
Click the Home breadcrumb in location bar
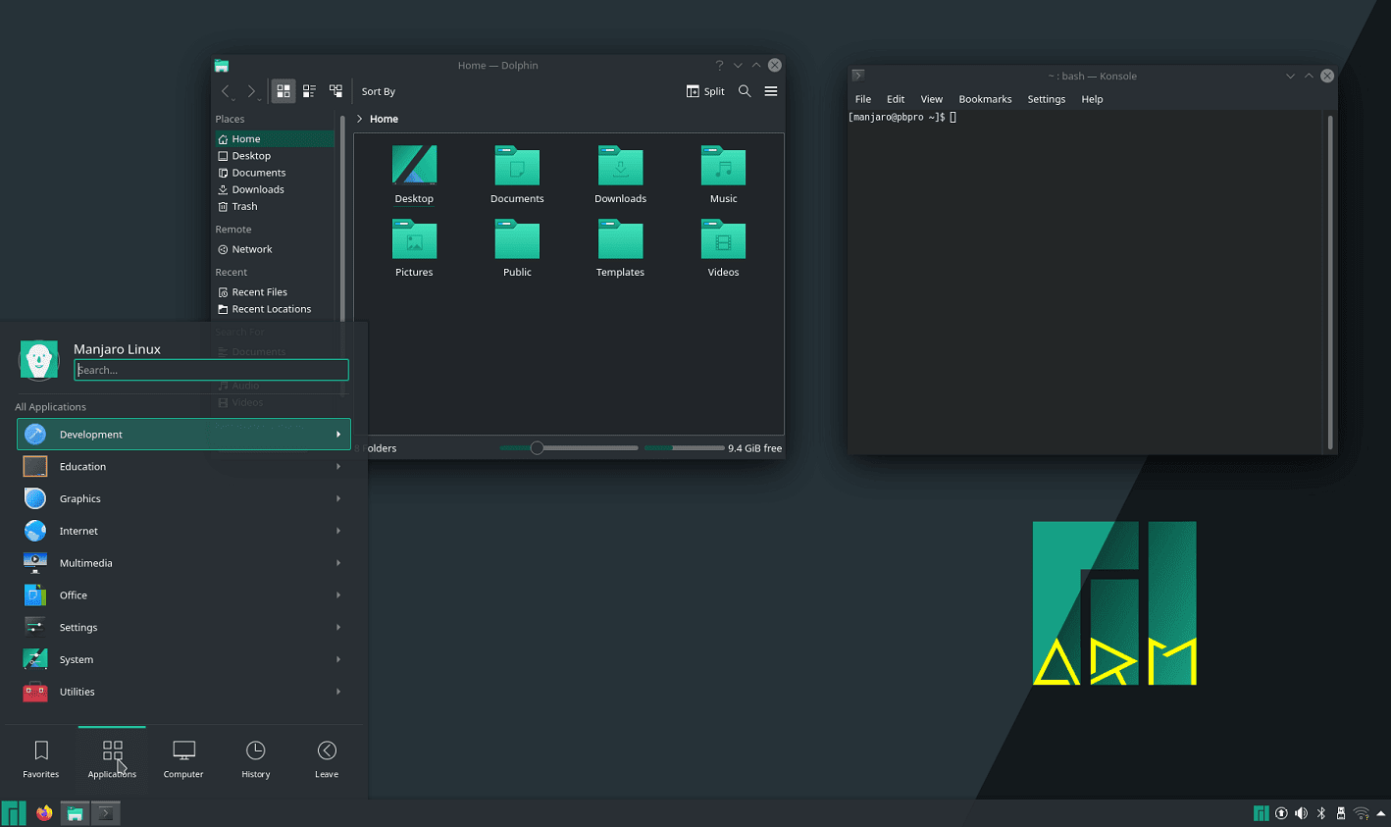(384, 119)
